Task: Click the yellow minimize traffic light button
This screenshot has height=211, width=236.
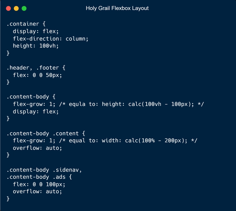Action: tap(16, 9)
